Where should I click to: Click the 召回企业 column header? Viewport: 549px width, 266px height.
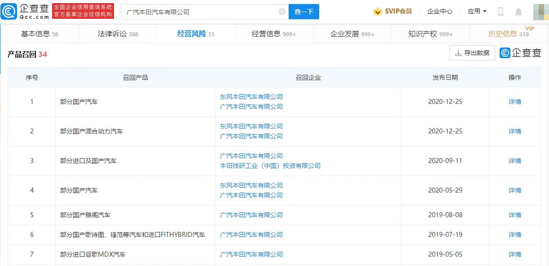(x=308, y=77)
